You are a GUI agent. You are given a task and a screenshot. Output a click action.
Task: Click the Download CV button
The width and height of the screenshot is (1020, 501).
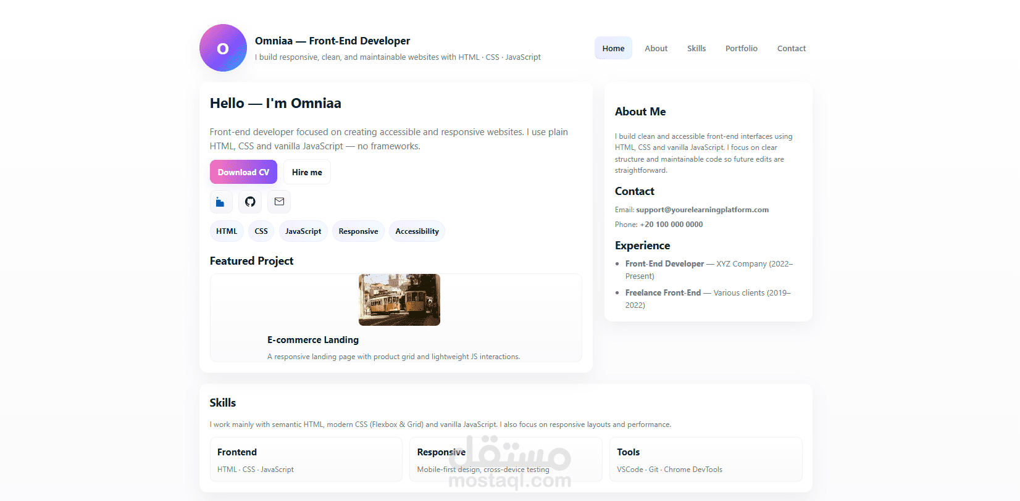pos(243,172)
